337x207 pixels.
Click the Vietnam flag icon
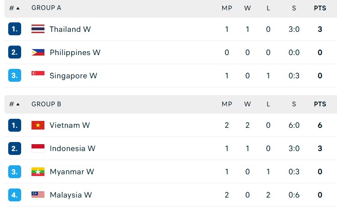38,125
